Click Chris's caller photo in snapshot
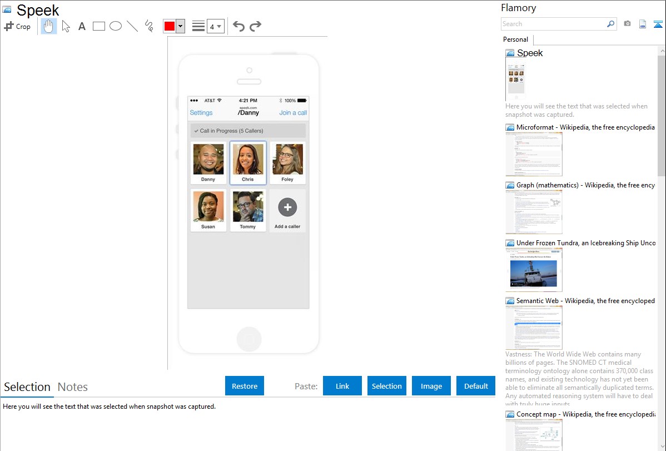Viewport: 666px width, 451px height. pos(248,159)
